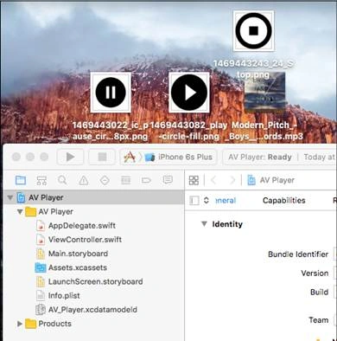Switch to the Capabilities tab
Viewport: 337px width, 341px height.
point(284,201)
